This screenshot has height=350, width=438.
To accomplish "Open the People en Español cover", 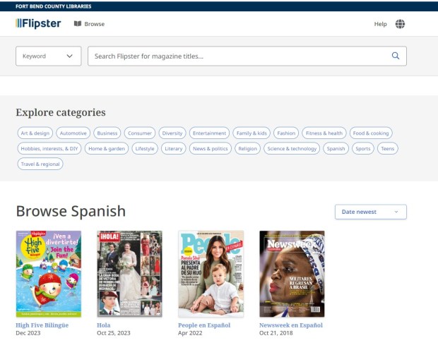I will 211,274.
